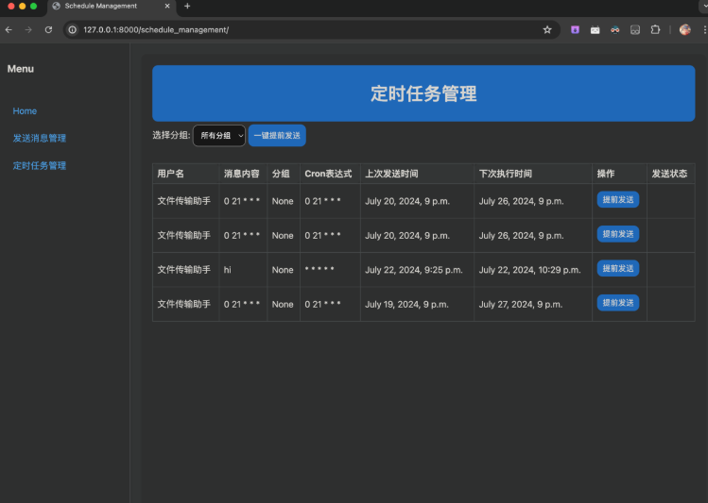
Task: Click the purple extension icon in toolbar
Action: [575, 30]
